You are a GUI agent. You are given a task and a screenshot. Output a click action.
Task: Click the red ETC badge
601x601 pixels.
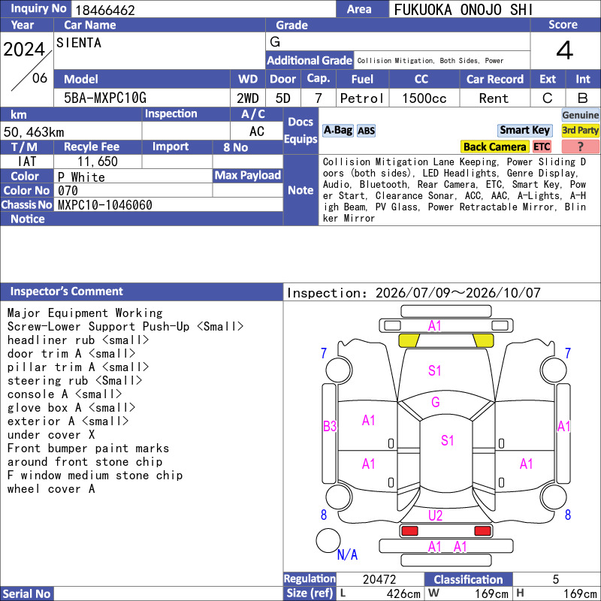click(x=542, y=146)
